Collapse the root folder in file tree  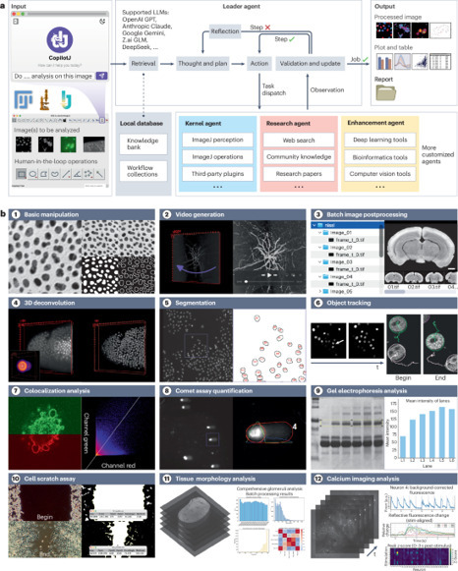[x=314, y=225]
